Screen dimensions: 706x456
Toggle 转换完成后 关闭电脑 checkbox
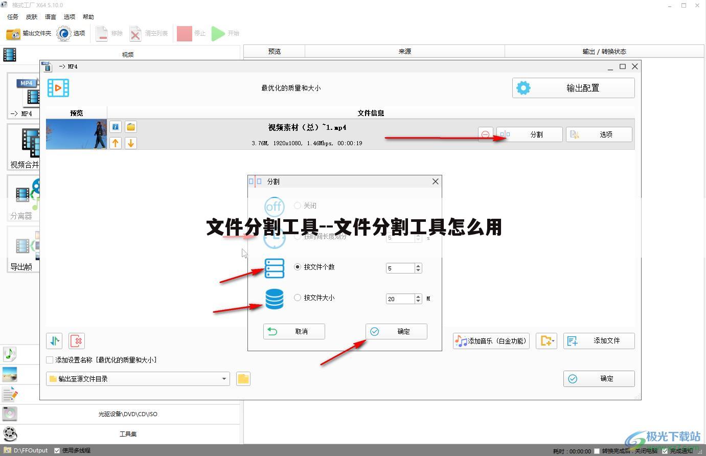pyautogui.click(x=597, y=451)
